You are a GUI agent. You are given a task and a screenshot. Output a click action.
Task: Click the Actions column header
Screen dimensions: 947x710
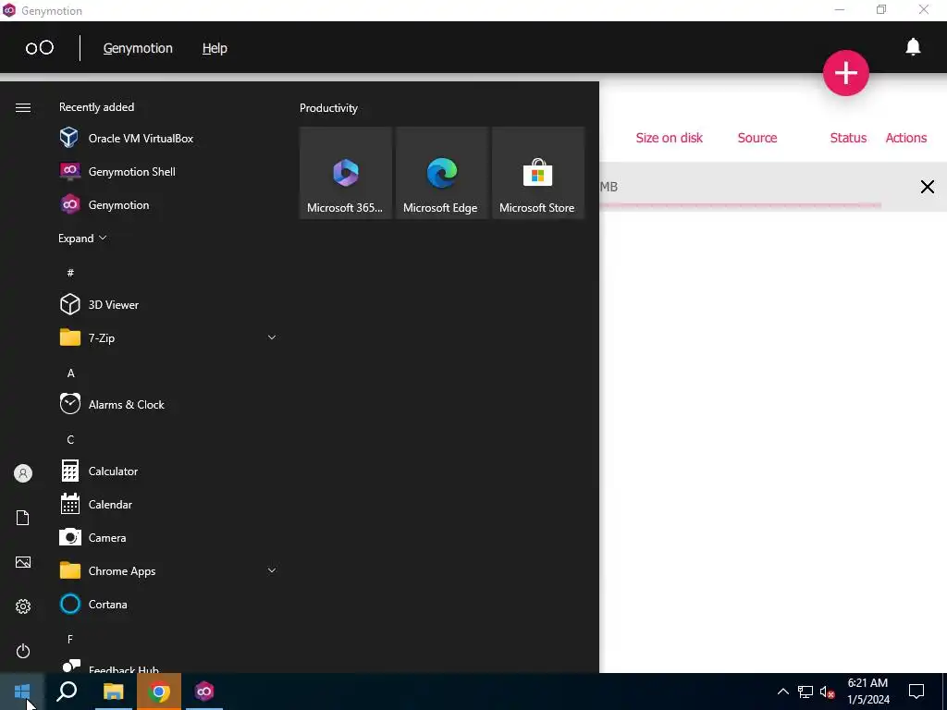coord(906,138)
